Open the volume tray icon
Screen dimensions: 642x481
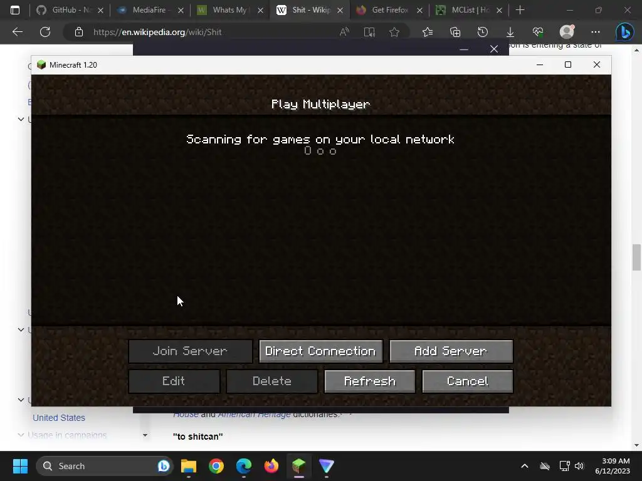pyautogui.click(x=579, y=466)
